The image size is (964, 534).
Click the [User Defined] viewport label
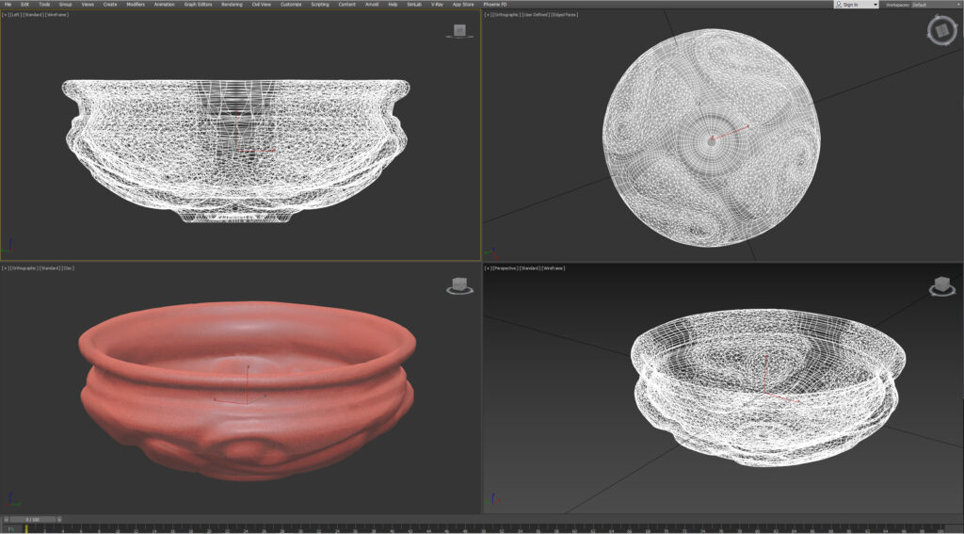point(535,15)
